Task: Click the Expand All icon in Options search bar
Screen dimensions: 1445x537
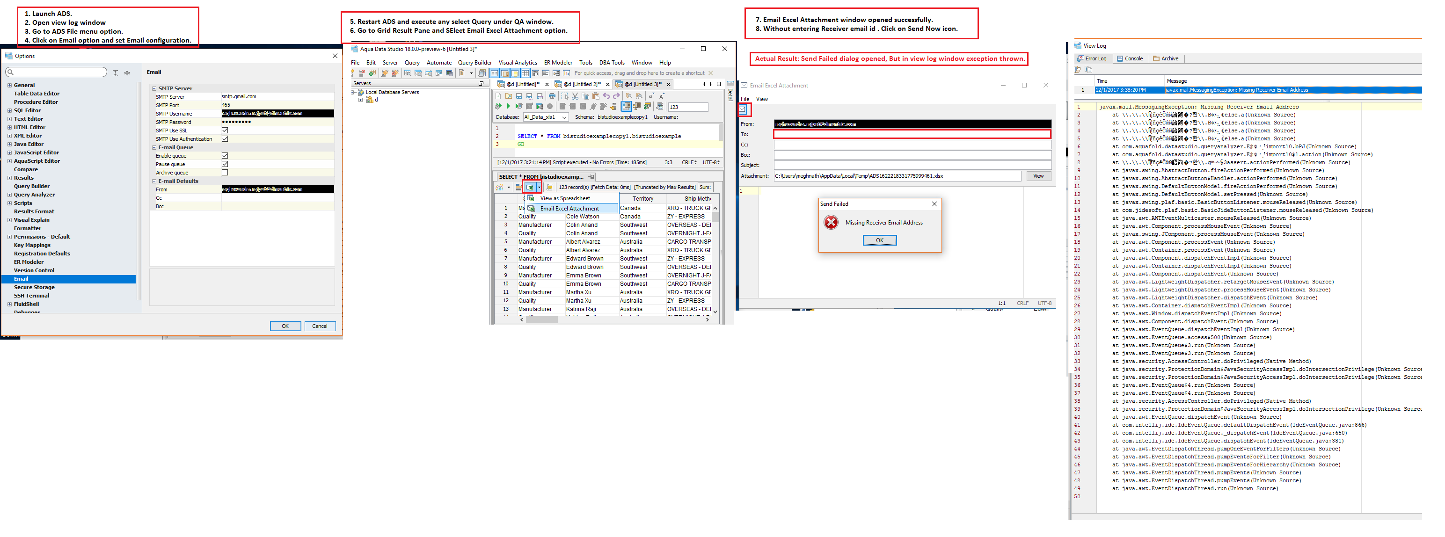Action: point(115,73)
